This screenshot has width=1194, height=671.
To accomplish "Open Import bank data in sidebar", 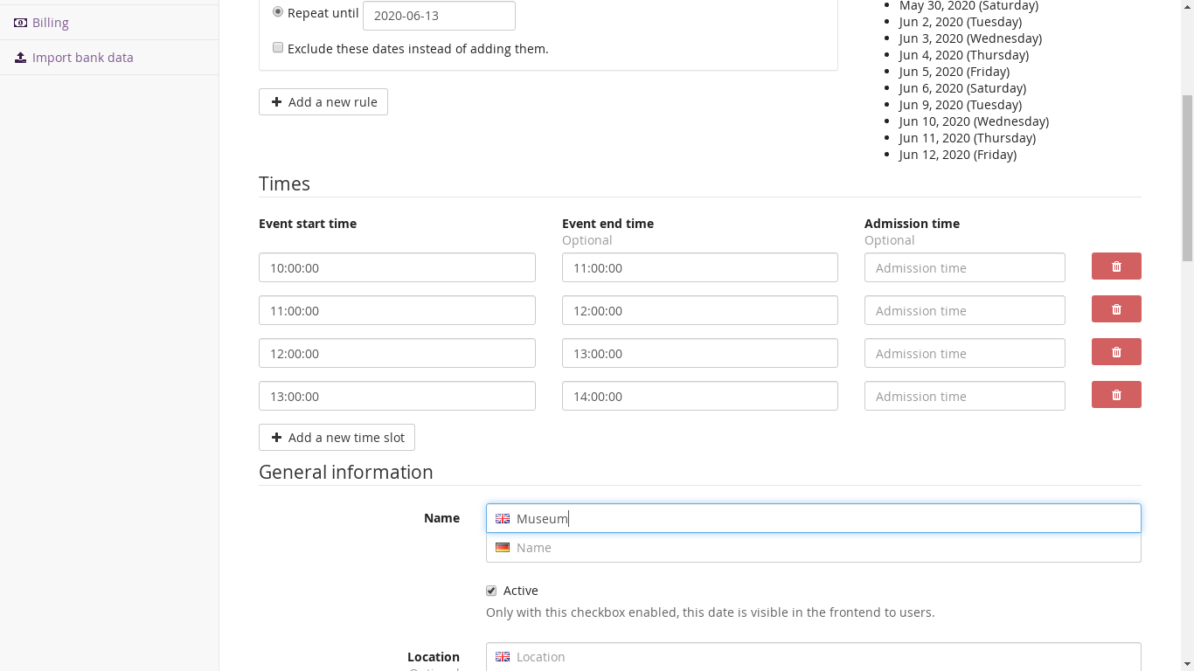I will coord(82,58).
